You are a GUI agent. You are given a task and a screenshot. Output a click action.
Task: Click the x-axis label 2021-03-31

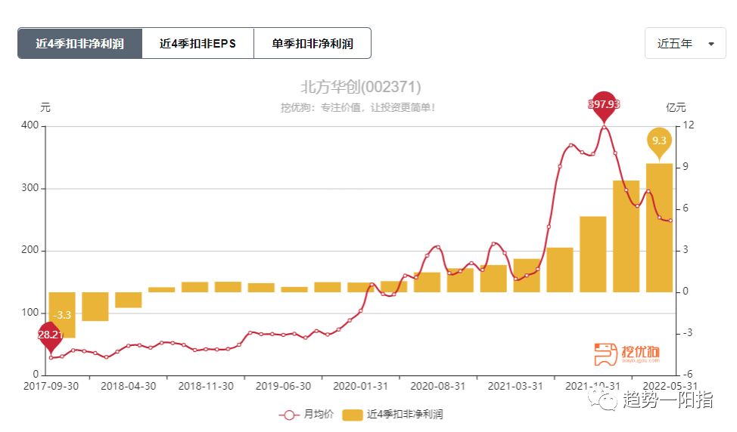pyautogui.click(x=515, y=386)
